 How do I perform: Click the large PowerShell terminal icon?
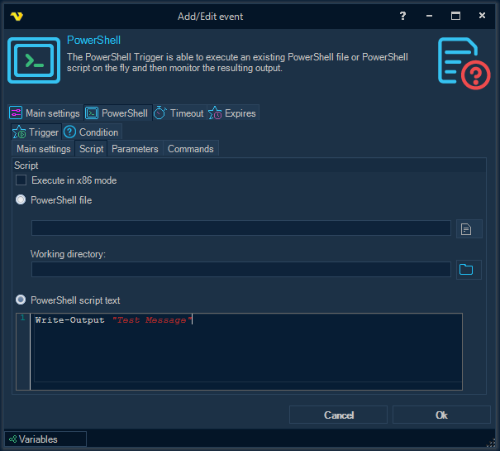pyautogui.click(x=33, y=60)
